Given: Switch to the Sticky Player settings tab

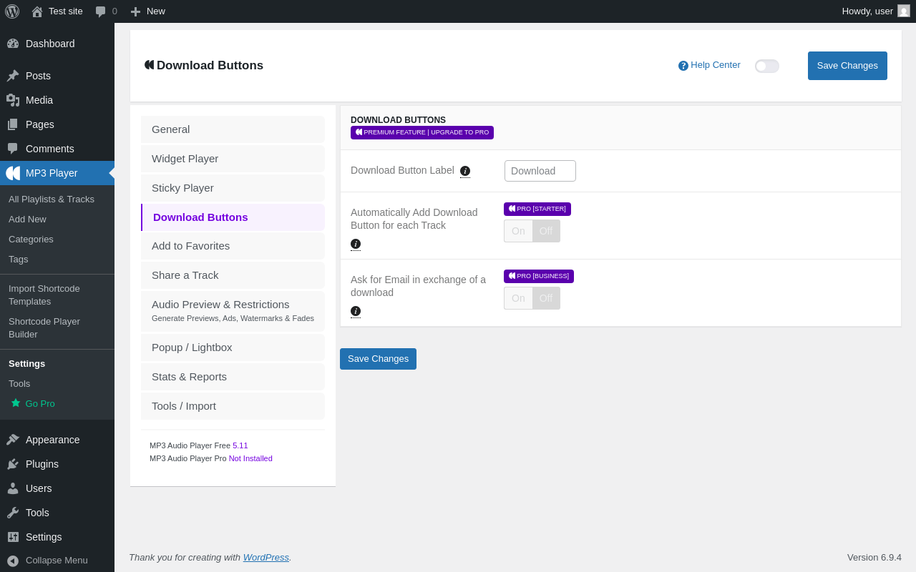Looking at the screenshot, I should (233, 188).
